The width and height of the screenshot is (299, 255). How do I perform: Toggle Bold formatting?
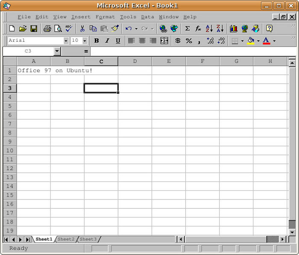pos(96,41)
